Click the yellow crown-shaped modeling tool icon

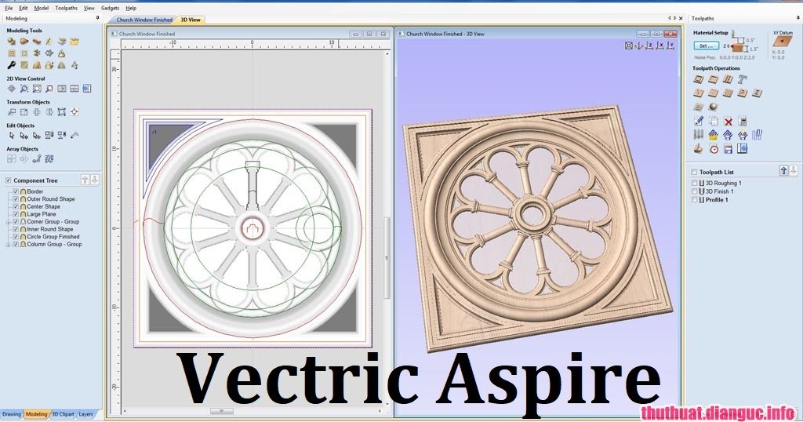[x=74, y=42]
